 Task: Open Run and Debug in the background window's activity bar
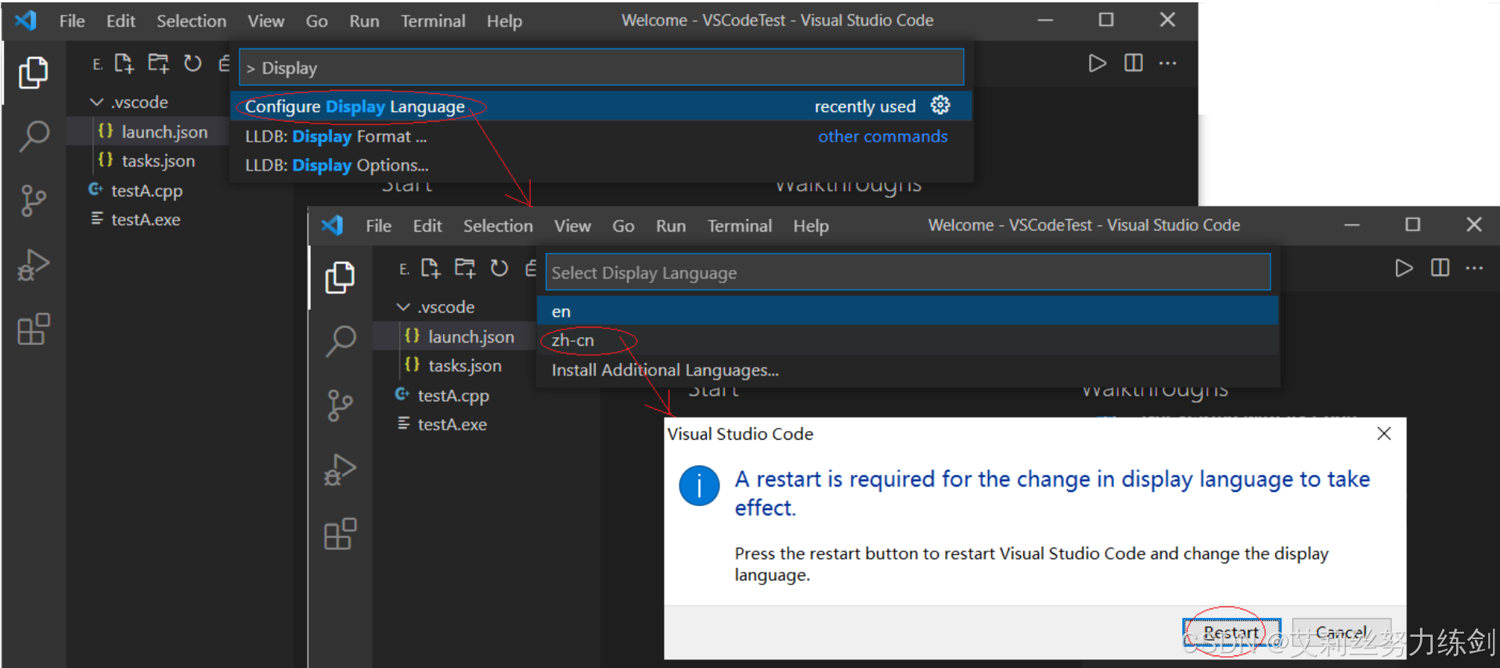pos(34,265)
